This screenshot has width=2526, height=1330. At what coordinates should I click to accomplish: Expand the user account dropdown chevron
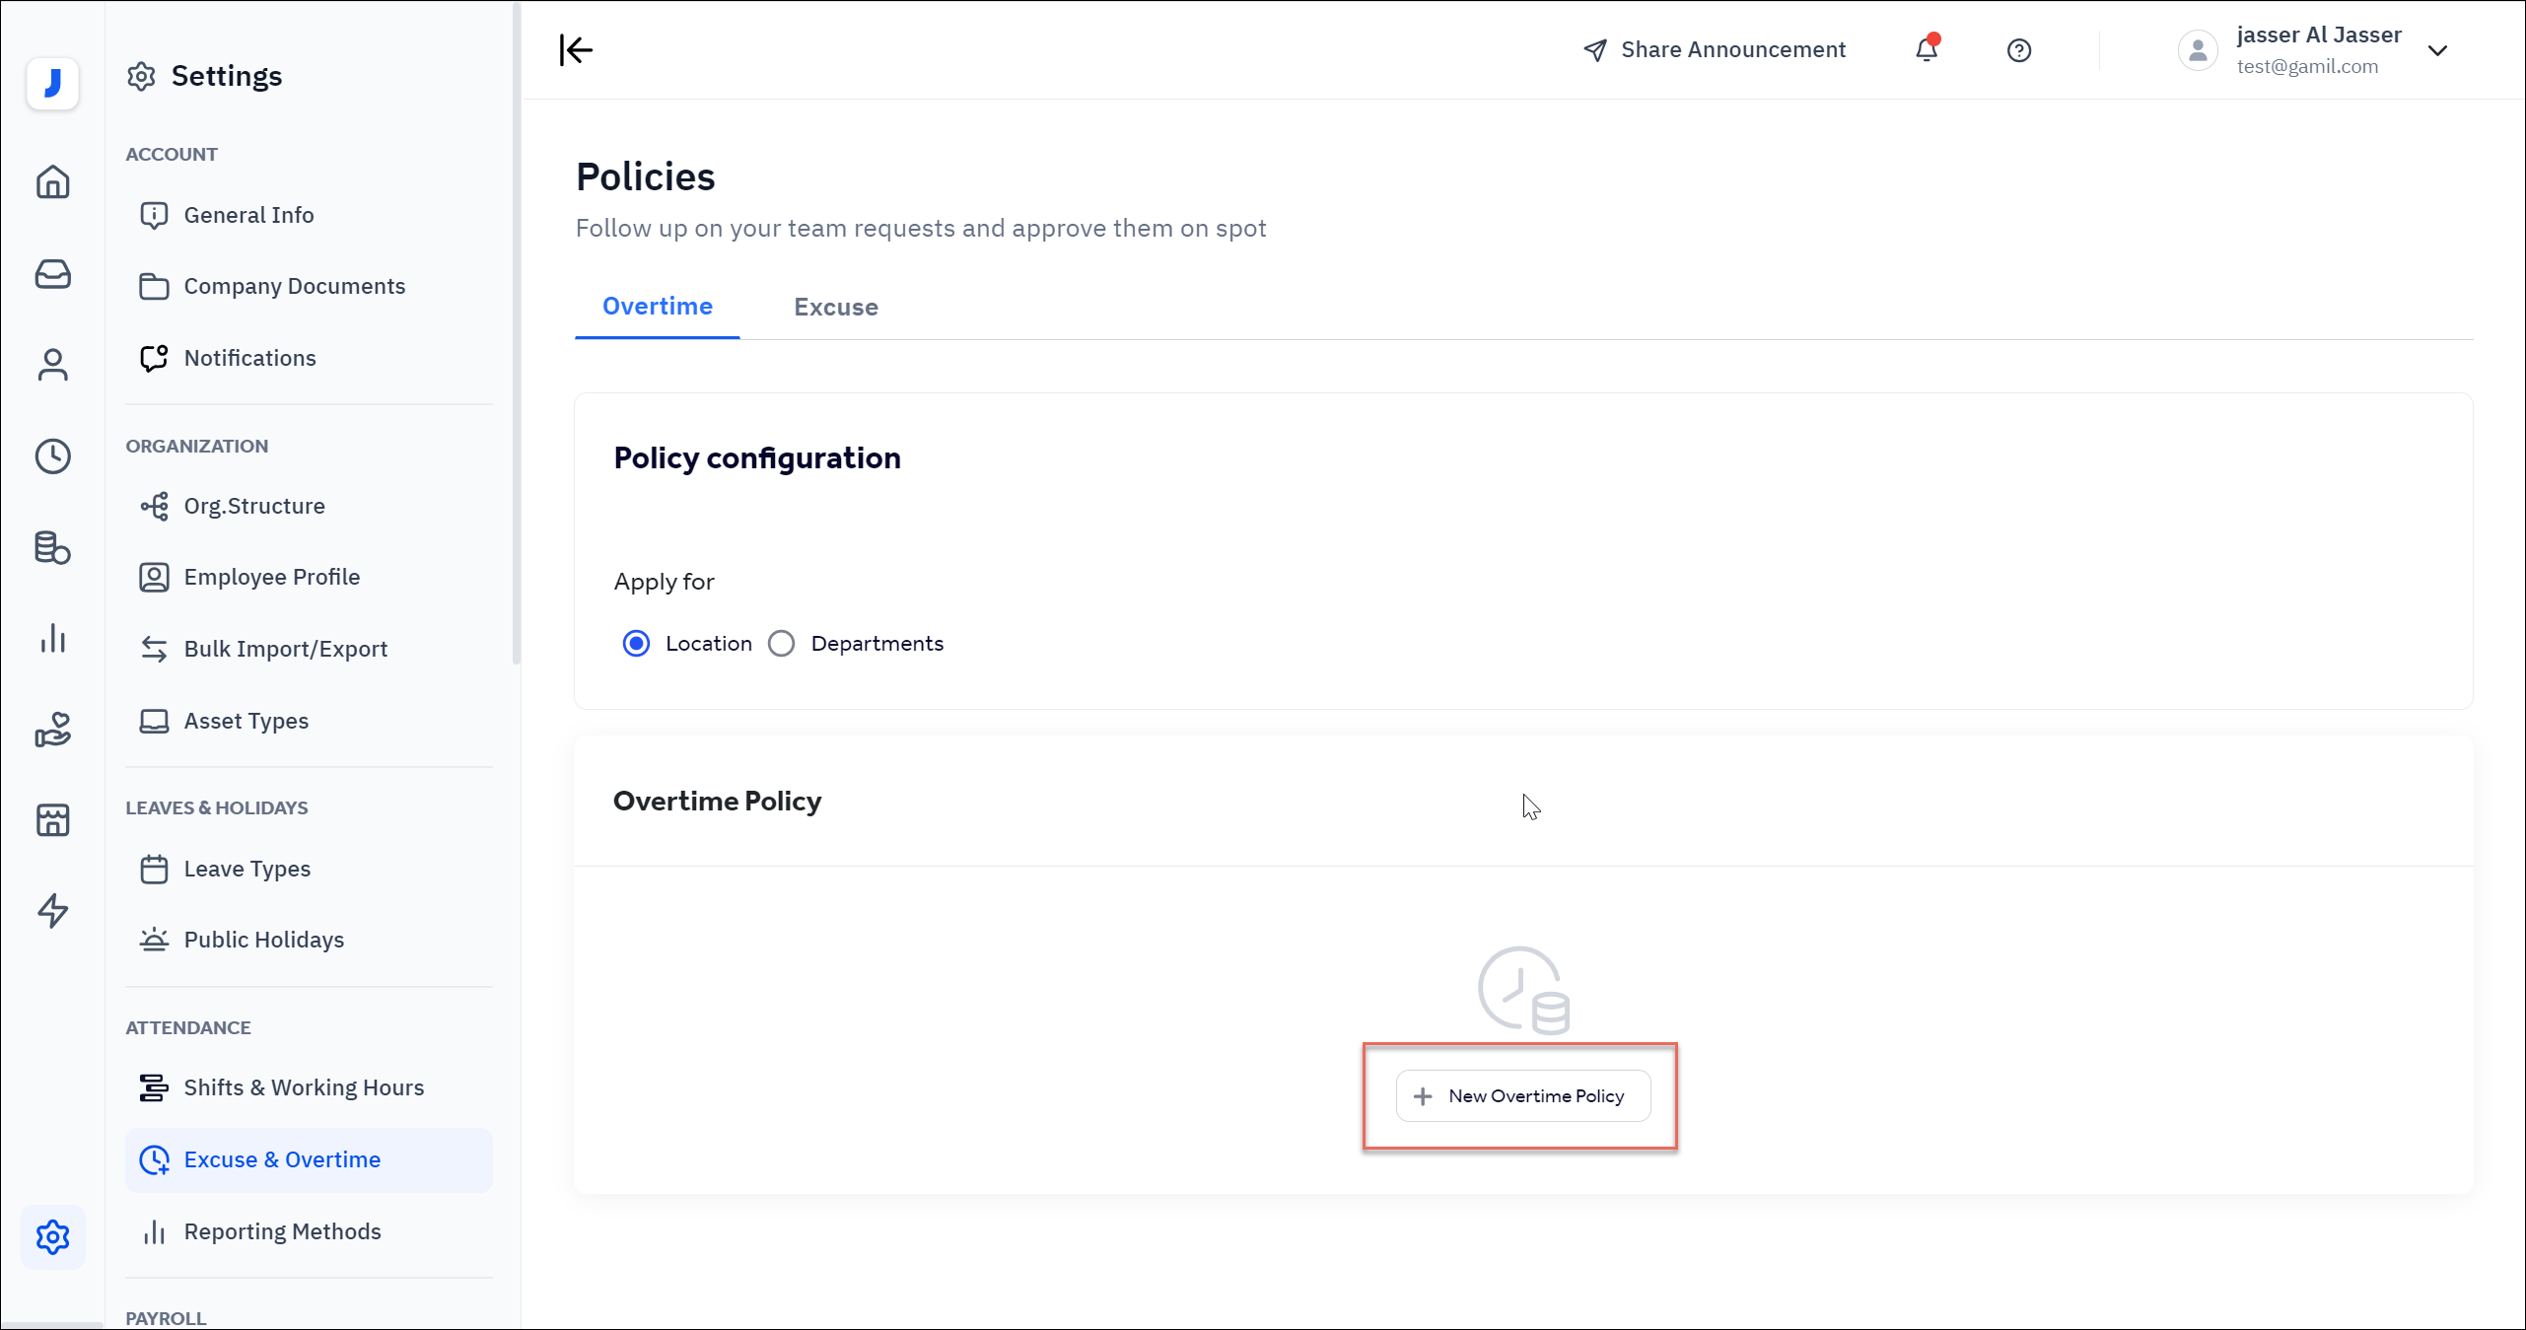tap(2437, 50)
